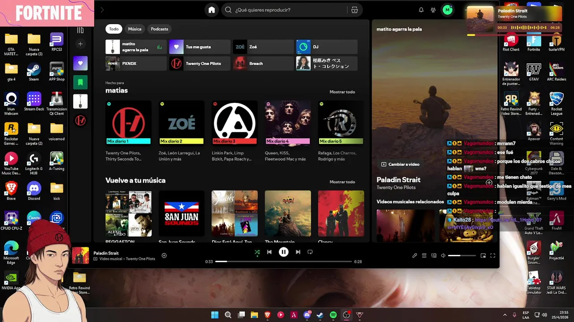The width and height of the screenshot is (574, 322).
Task: Open Windows Start menu
Action: coord(215,315)
